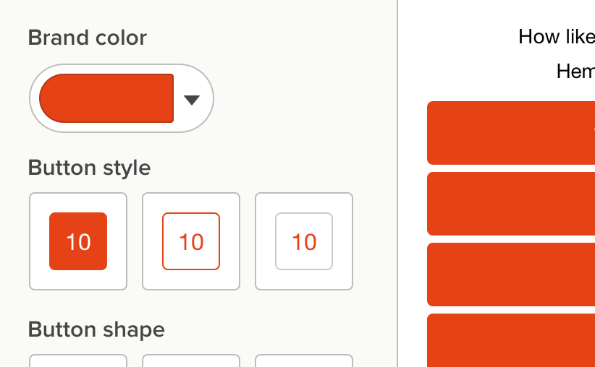Screen dimensions: 595x367
Task: Select the orange-outlined button style option
Action: coord(191,241)
